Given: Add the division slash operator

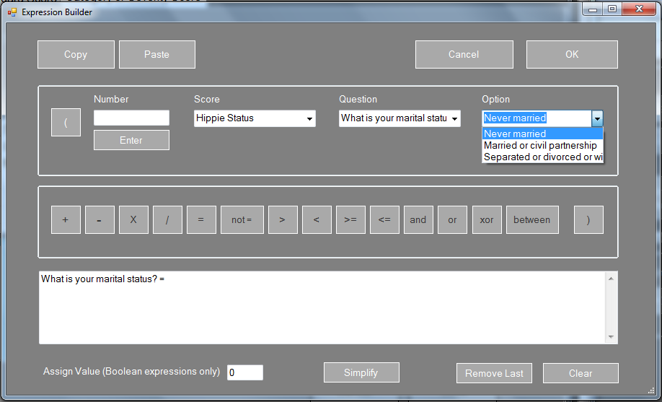Looking at the screenshot, I should 167,220.
